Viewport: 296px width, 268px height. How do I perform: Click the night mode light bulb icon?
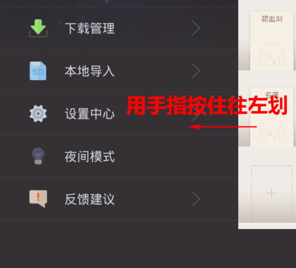pos(38,156)
